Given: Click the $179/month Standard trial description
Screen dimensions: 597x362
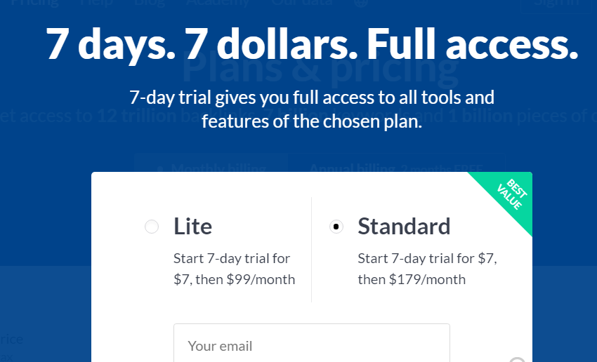Looking at the screenshot, I should click(x=427, y=269).
